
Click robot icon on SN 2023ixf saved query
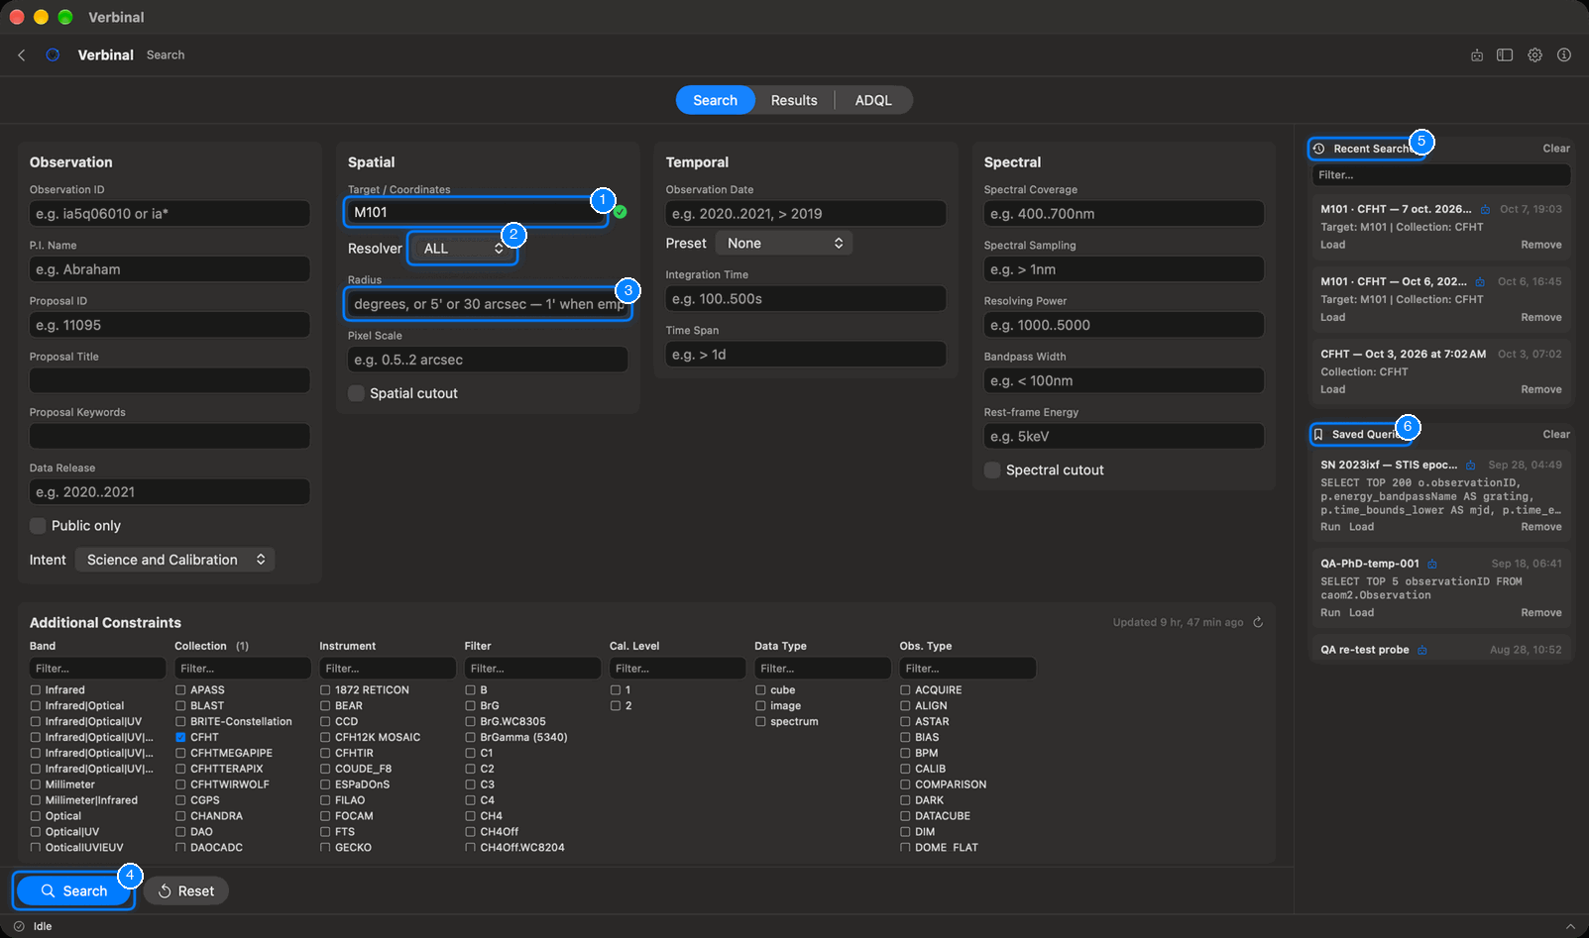click(x=1471, y=466)
